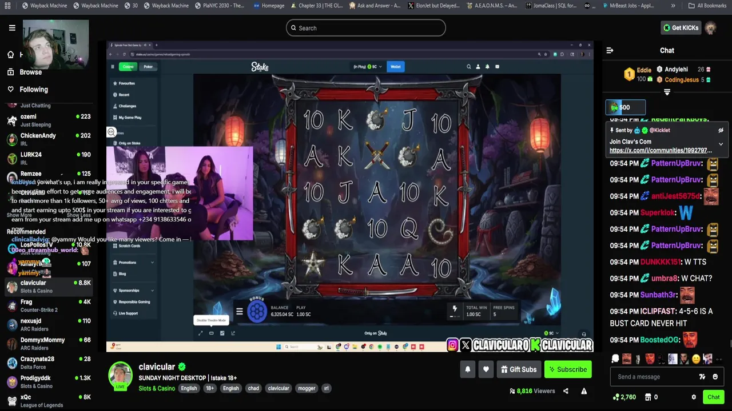The height and width of the screenshot is (411, 732).
Task: Open the MrBeast Jobs bookmark
Action: (629, 6)
